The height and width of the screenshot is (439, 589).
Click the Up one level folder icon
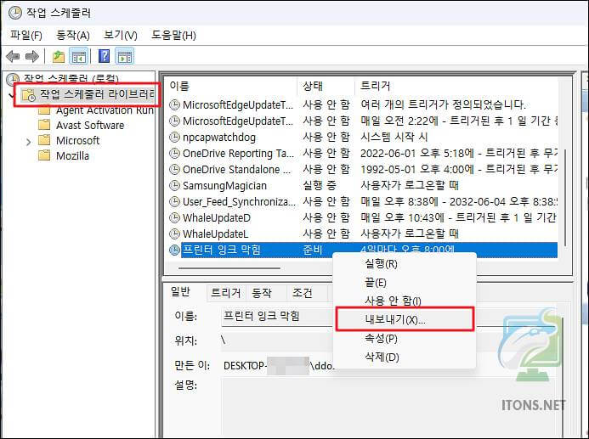pos(59,57)
